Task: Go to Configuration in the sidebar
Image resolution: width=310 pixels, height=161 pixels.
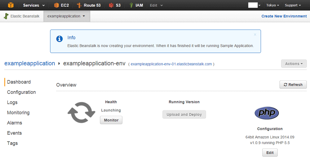Action: pos(21,92)
